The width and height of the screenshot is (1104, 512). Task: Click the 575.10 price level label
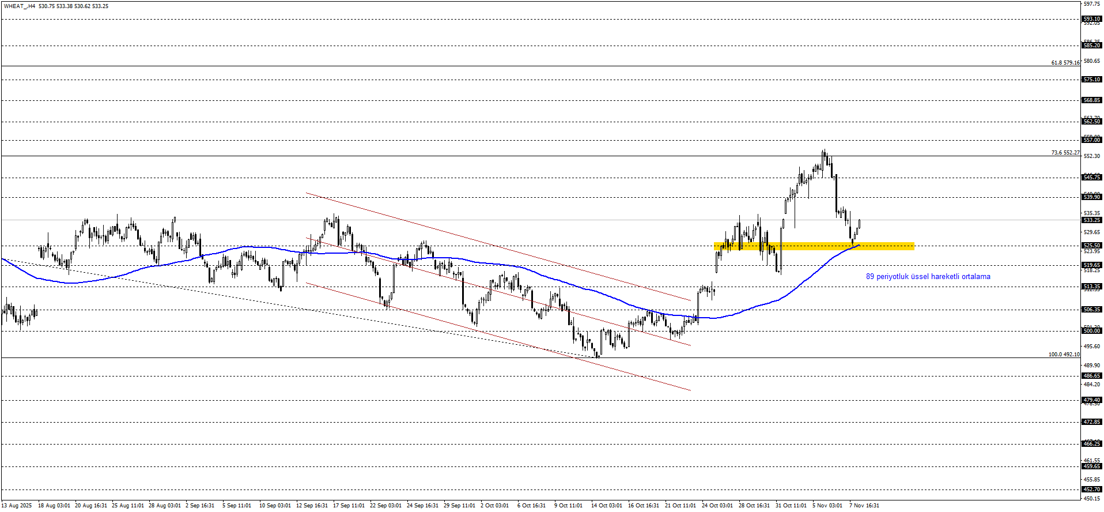pos(1091,80)
